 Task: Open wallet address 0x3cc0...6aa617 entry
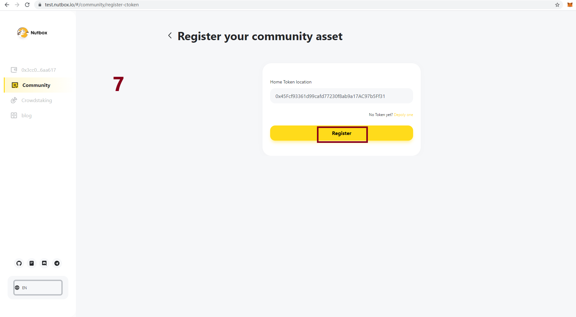(x=39, y=70)
